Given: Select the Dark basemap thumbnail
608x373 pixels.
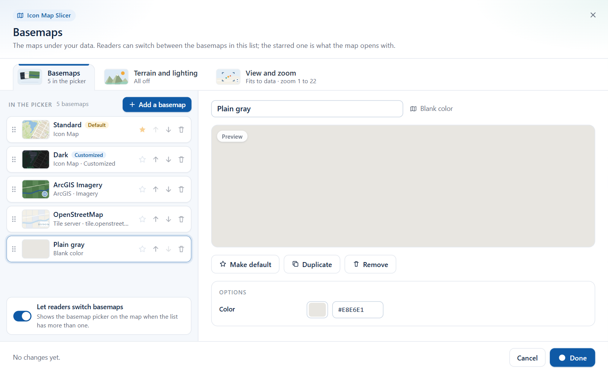Looking at the screenshot, I should [36, 160].
